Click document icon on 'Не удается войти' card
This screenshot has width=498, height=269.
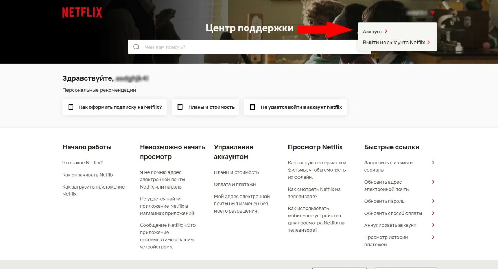pyautogui.click(x=253, y=107)
